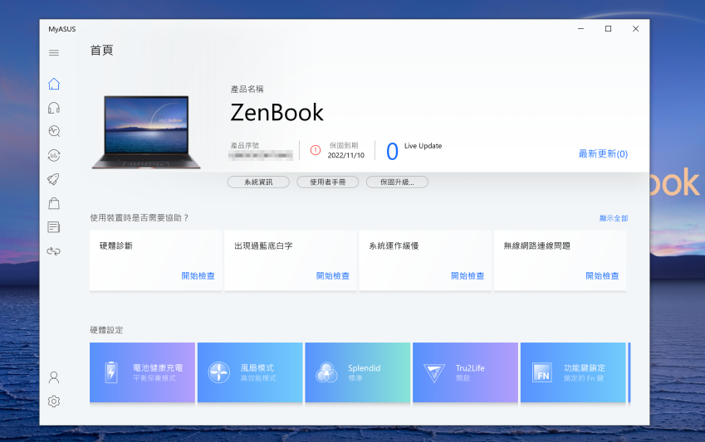Click the 系統運作緩慢 card title
The width and height of the screenshot is (705, 442).
(x=394, y=245)
